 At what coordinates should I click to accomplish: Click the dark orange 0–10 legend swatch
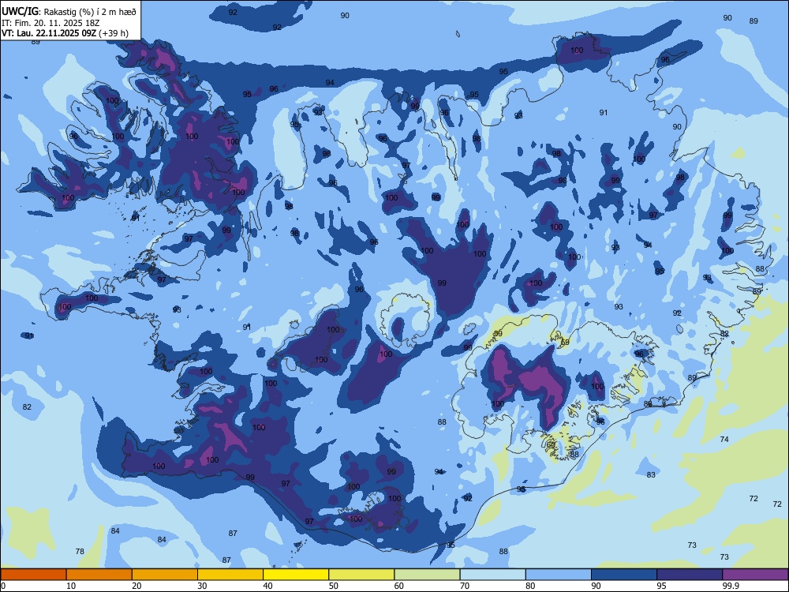pos(33,575)
